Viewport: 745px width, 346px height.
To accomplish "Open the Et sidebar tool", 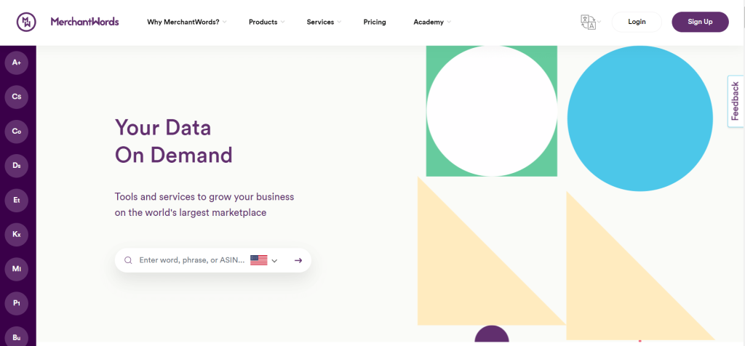I will coord(17,201).
